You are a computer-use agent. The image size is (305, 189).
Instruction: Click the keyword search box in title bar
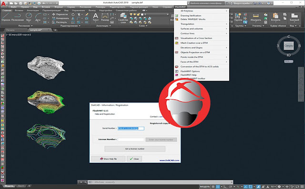(x=206, y=3)
